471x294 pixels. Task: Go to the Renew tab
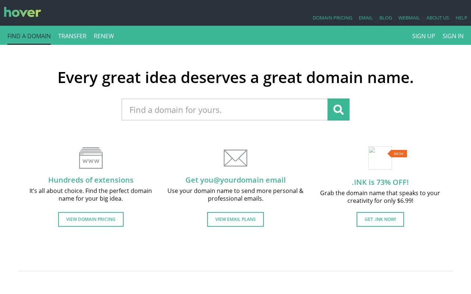pos(104,36)
